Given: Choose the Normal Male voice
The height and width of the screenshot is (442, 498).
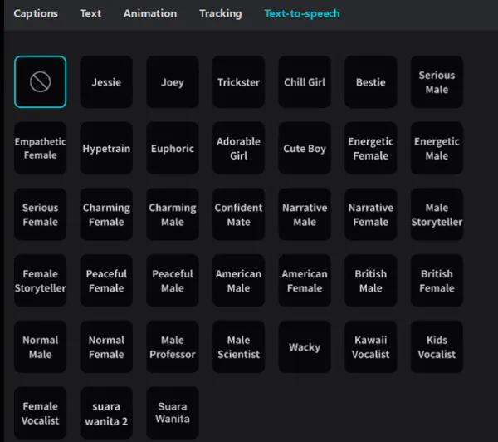Looking at the screenshot, I should click(41, 346).
